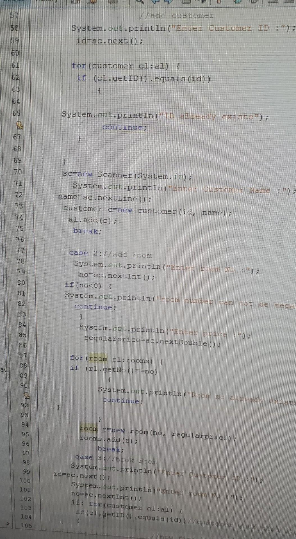This screenshot has width=296, height=539.
Task: Click the sc=new Scanner(System.in); line
Action: [x=127, y=175]
